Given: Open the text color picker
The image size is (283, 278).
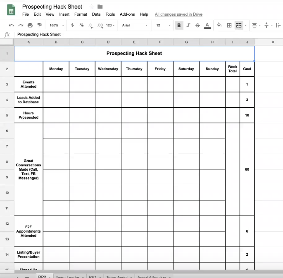Looking at the screenshot, I should pyautogui.click(x=207, y=26).
